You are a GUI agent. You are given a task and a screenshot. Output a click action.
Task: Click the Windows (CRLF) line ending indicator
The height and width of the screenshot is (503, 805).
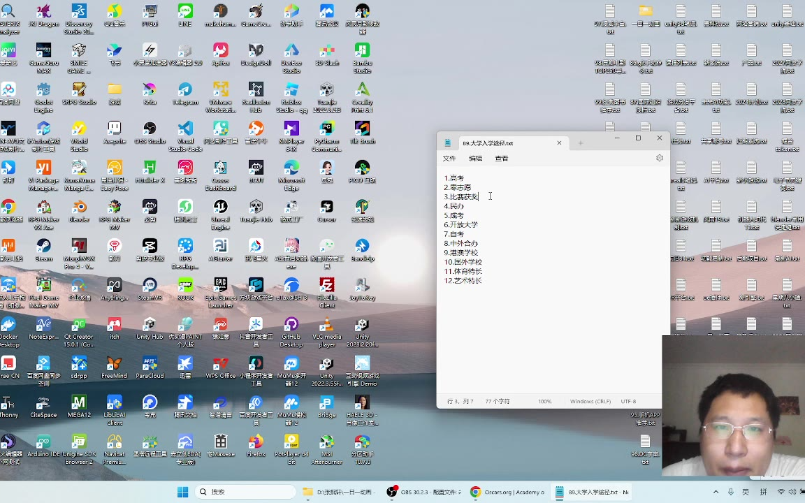point(590,402)
